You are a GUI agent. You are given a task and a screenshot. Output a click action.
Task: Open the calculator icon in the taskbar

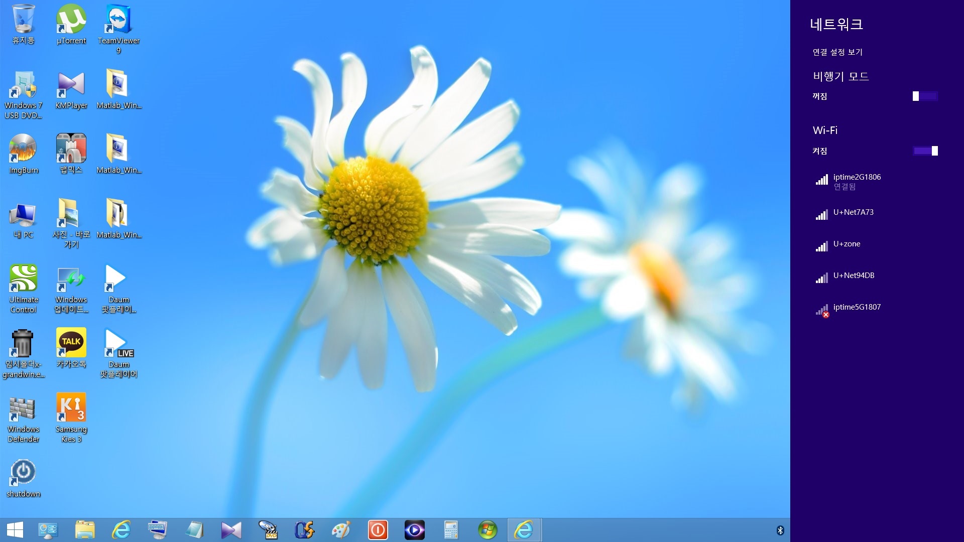(451, 530)
